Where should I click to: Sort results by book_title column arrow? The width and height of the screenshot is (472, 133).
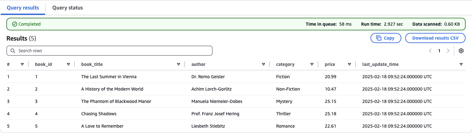[x=179, y=64]
